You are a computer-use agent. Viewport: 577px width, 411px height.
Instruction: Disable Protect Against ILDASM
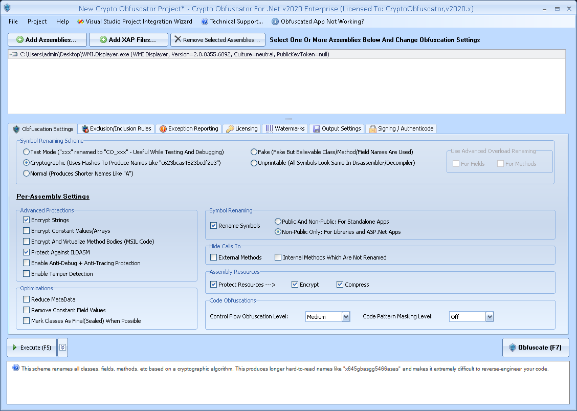26,252
